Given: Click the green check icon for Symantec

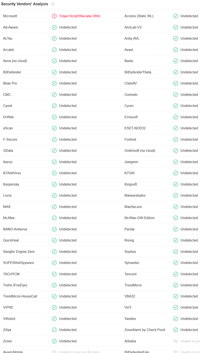Looking at the screenshot, I should (x=176, y=263).
